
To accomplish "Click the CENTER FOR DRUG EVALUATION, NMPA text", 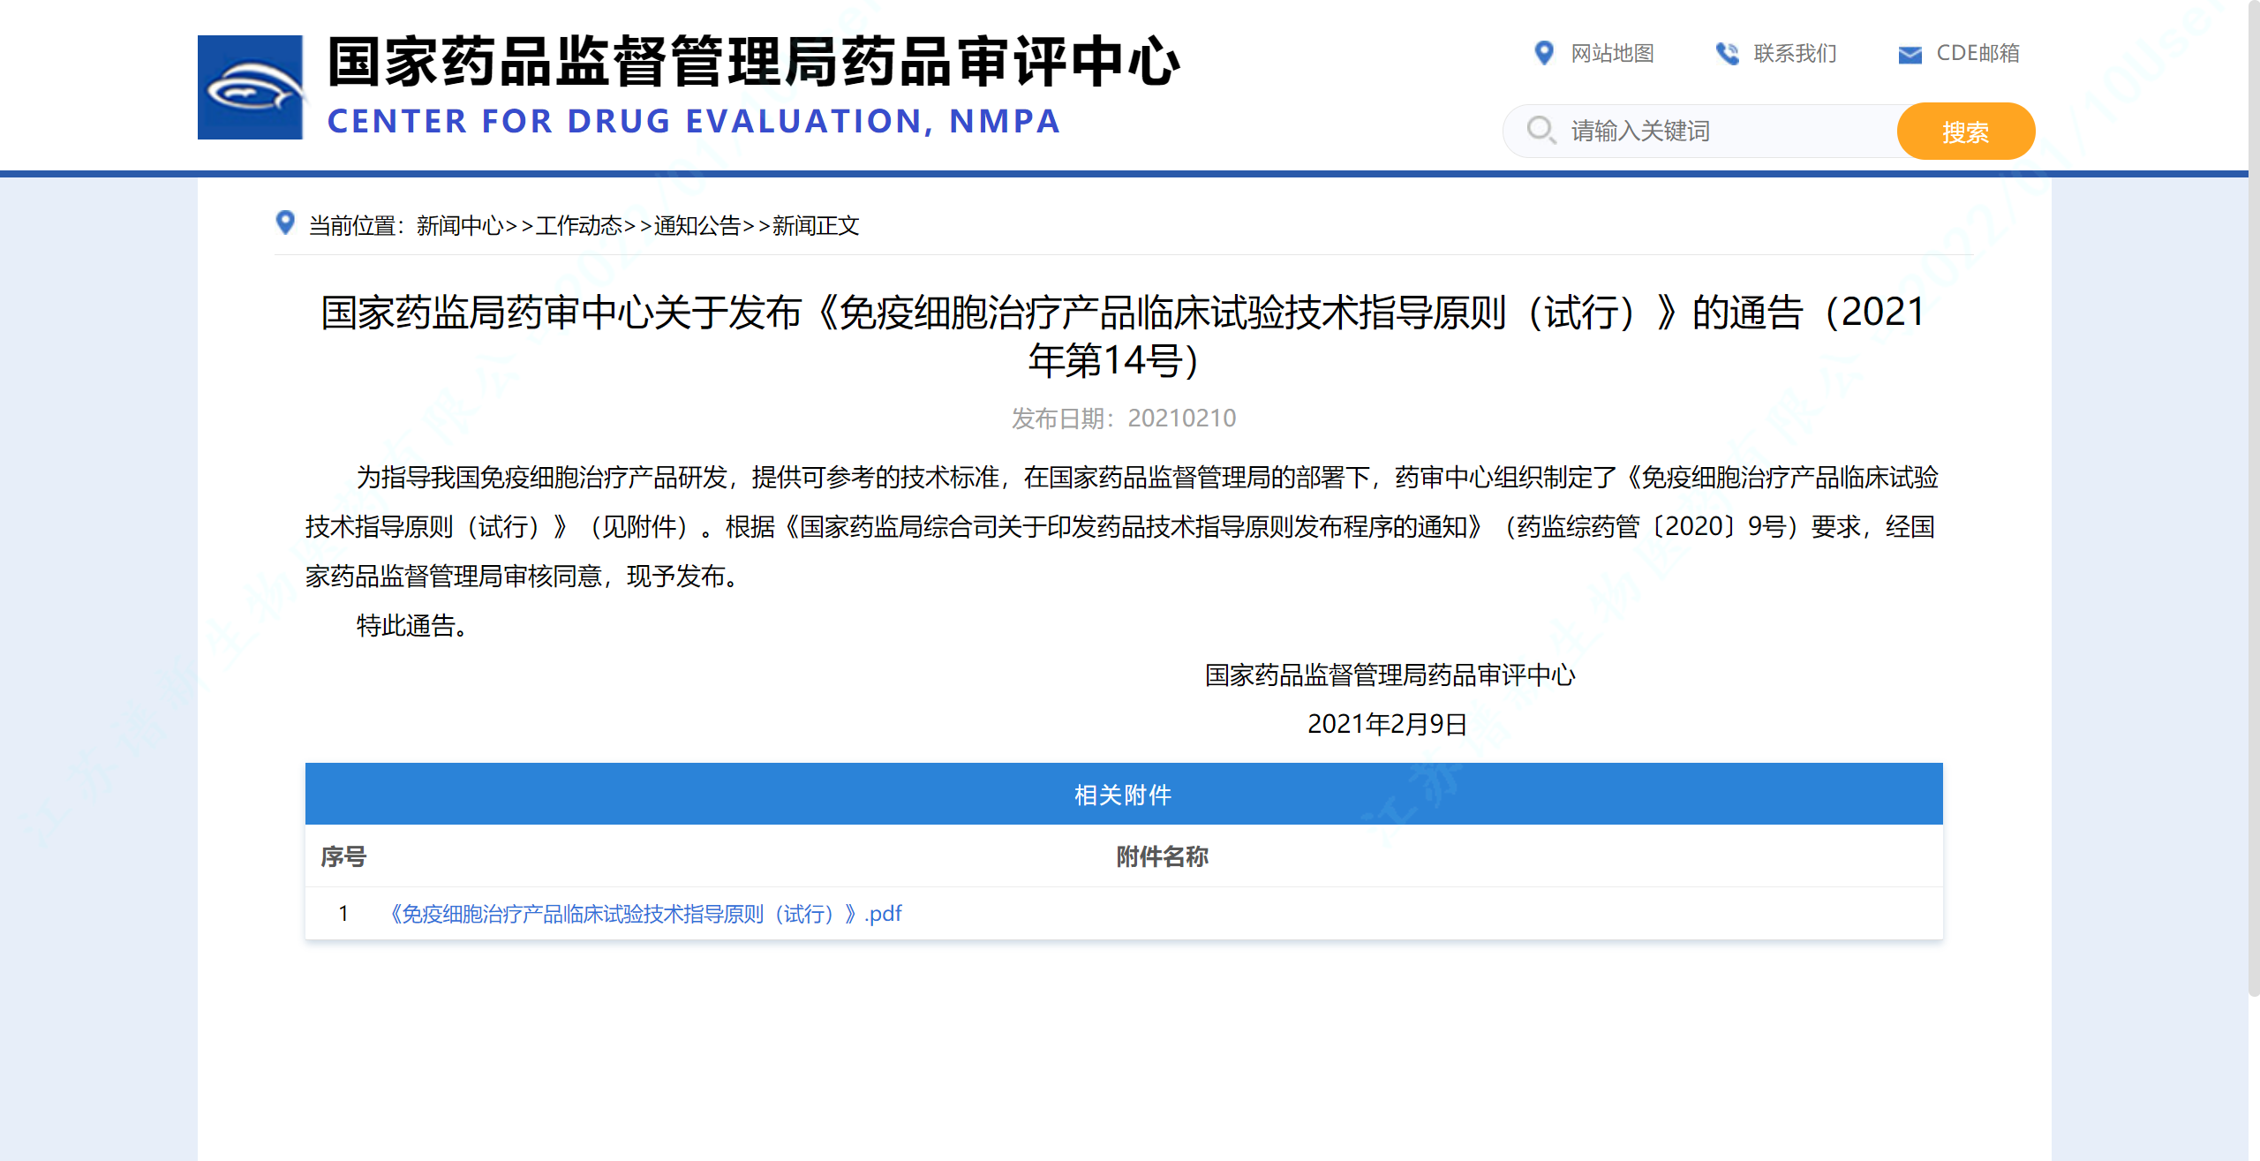I will click(694, 121).
